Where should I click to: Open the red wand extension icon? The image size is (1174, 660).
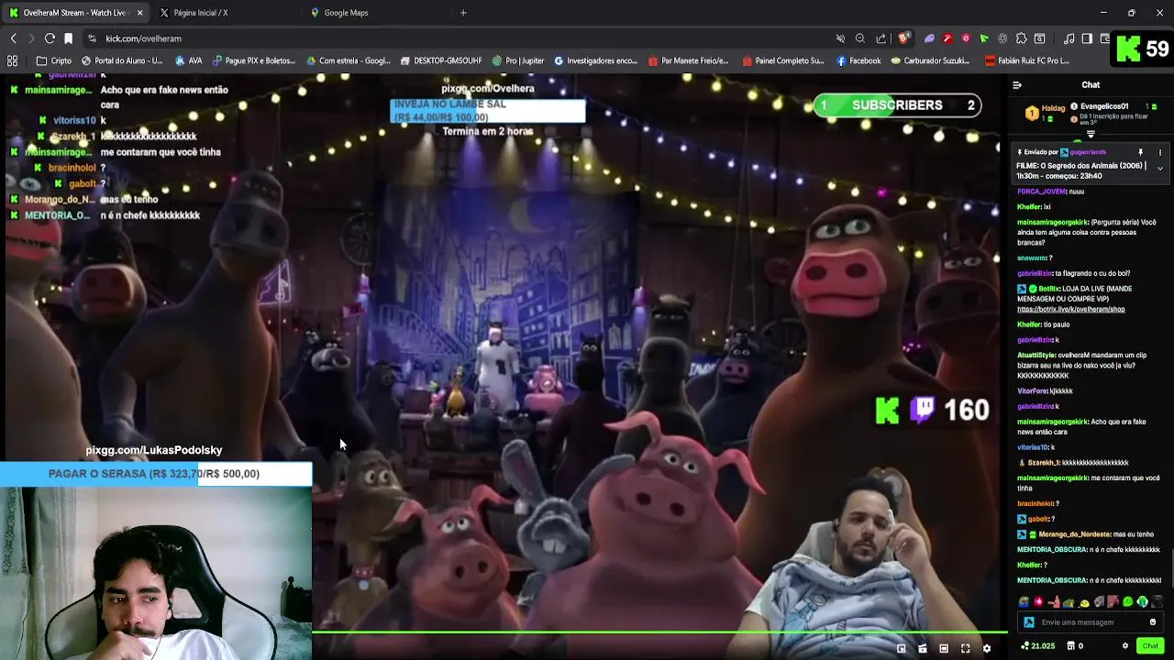pyautogui.click(x=947, y=38)
